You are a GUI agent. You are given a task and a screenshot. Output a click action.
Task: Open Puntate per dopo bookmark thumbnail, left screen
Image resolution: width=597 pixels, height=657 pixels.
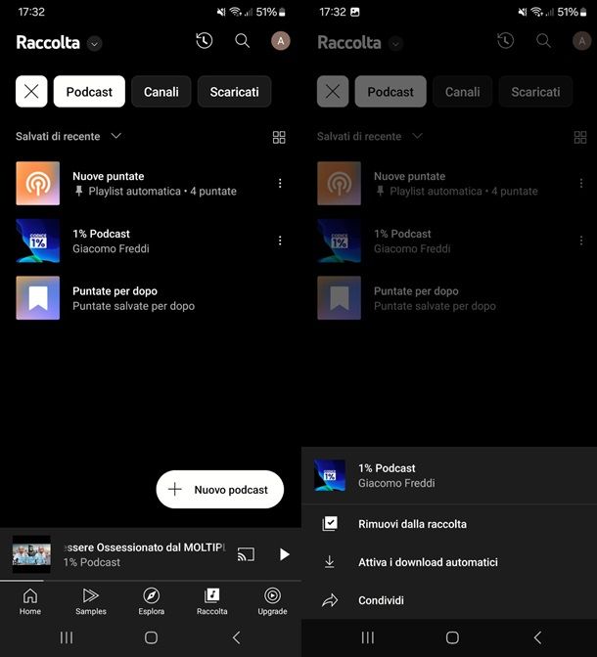[x=38, y=298]
